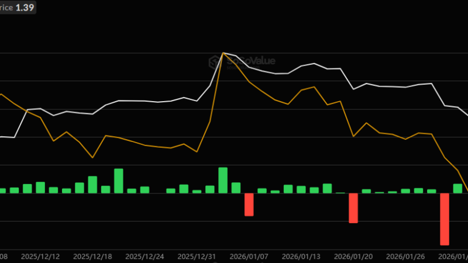Click the red bar above 2026/01/07
468x263 pixels.
249,205
